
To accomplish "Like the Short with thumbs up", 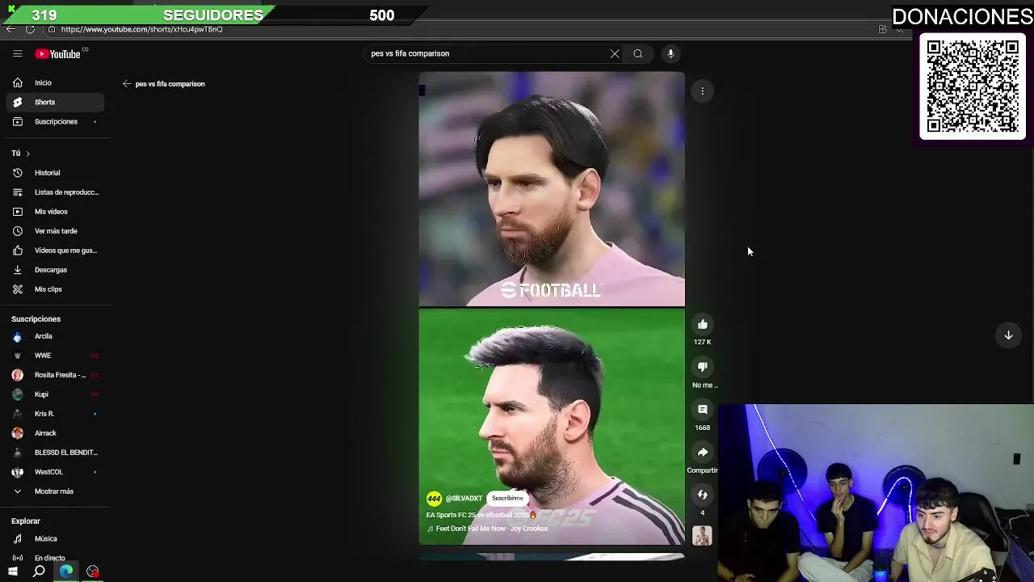I will click(703, 324).
